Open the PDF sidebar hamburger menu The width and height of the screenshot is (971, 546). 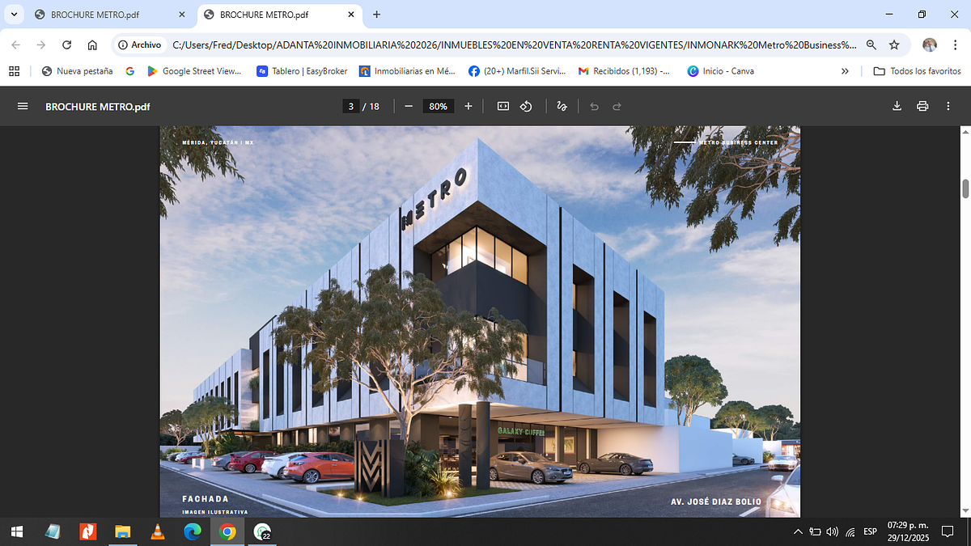[x=23, y=107]
